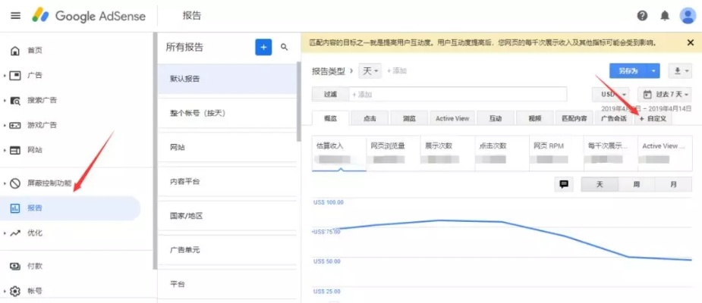Expand the 游戏广告 sidebar arrow
The width and height of the screenshot is (702, 303).
point(5,125)
